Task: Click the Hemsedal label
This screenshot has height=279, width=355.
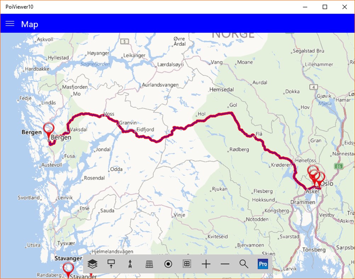Action: 221,90
